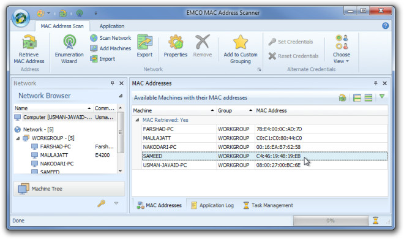
Task: Click green list view layout icon
Action: point(368,97)
